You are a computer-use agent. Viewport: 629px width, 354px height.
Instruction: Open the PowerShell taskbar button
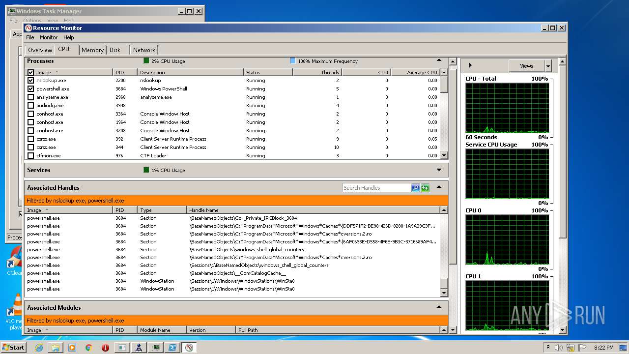[172, 348]
